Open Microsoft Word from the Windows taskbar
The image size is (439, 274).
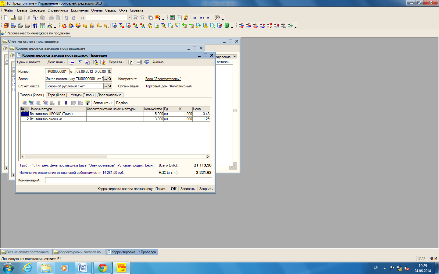tap(83, 268)
